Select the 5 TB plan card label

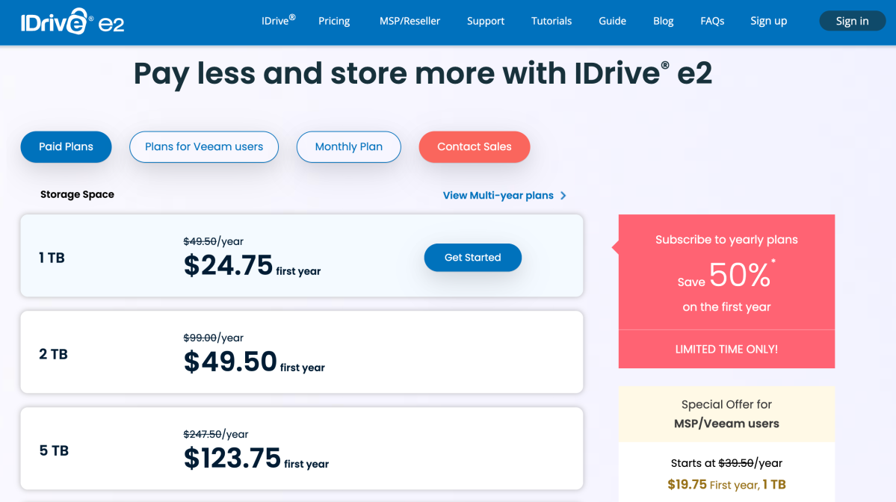54,450
